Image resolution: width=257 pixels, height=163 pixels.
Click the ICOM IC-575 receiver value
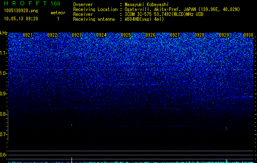(164, 14)
